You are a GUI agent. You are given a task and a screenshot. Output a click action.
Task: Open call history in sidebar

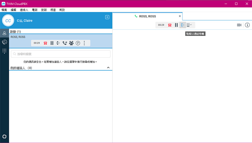point(4,42)
